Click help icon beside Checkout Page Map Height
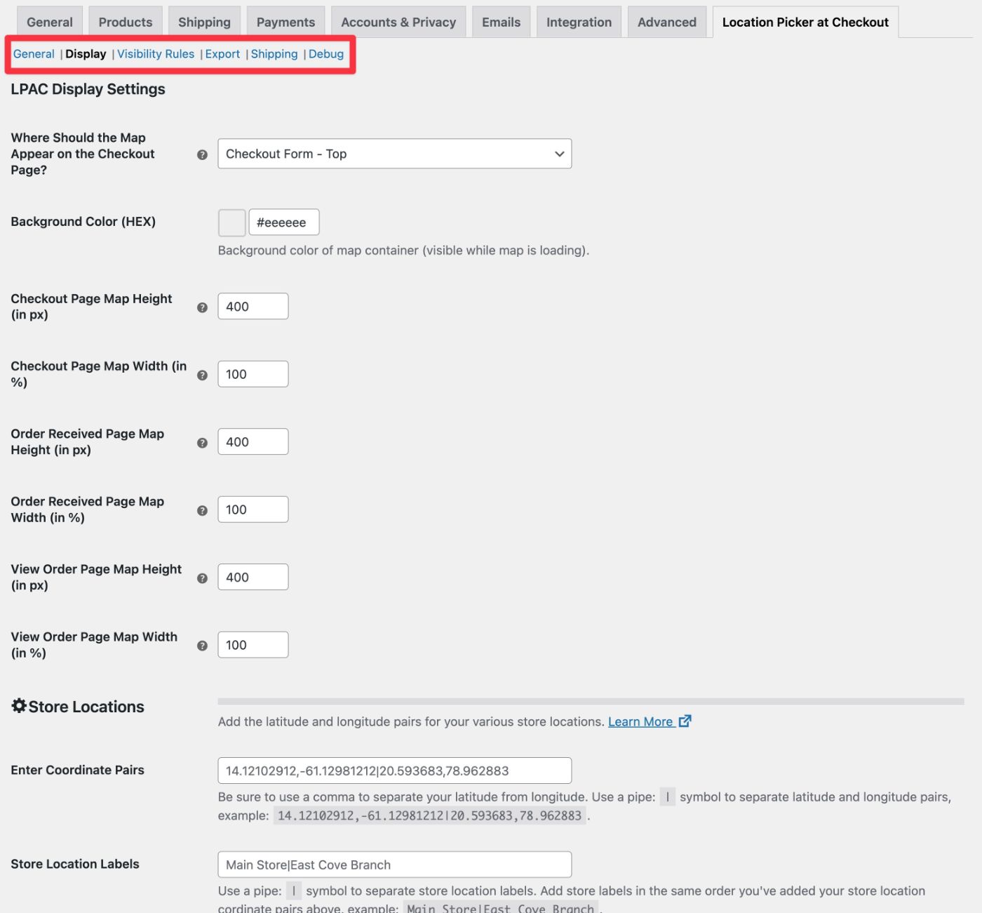Viewport: 982px width, 913px height. (x=202, y=307)
